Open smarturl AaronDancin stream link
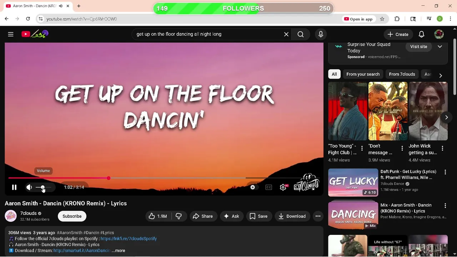The image size is (457, 257). [82, 251]
